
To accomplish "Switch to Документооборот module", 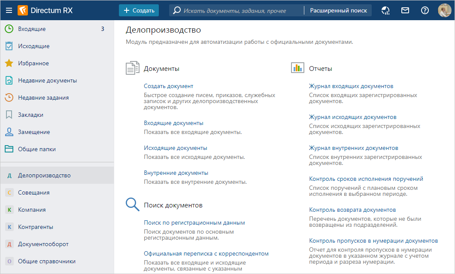I will tap(43, 244).
